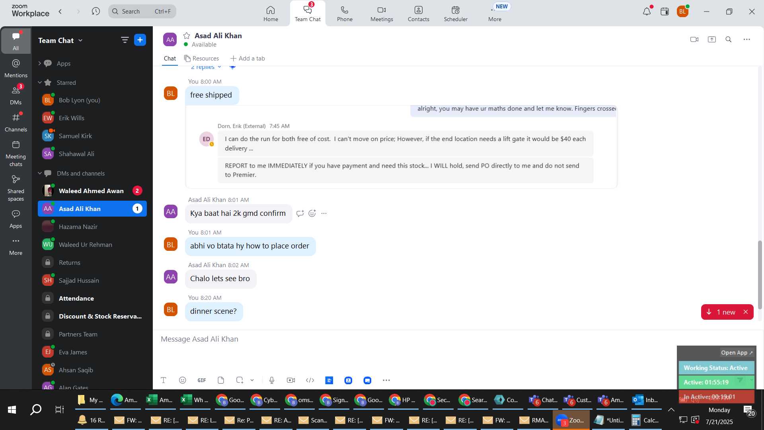Image resolution: width=764 pixels, height=430 pixels.
Task: Show hidden system tray icons
Action: point(671,410)
